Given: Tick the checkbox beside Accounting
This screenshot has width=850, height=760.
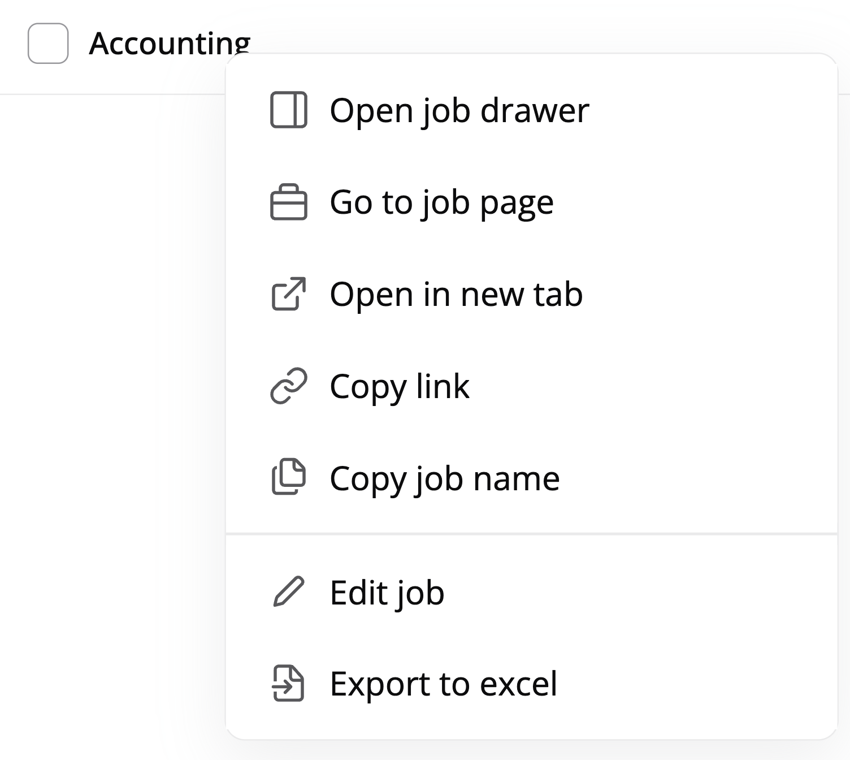Looking at the screenshot, I should [x=48, y=44].
